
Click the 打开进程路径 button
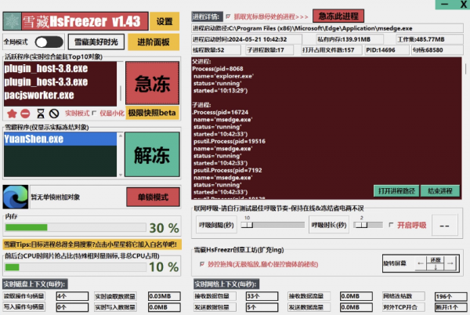click(396, 191)
